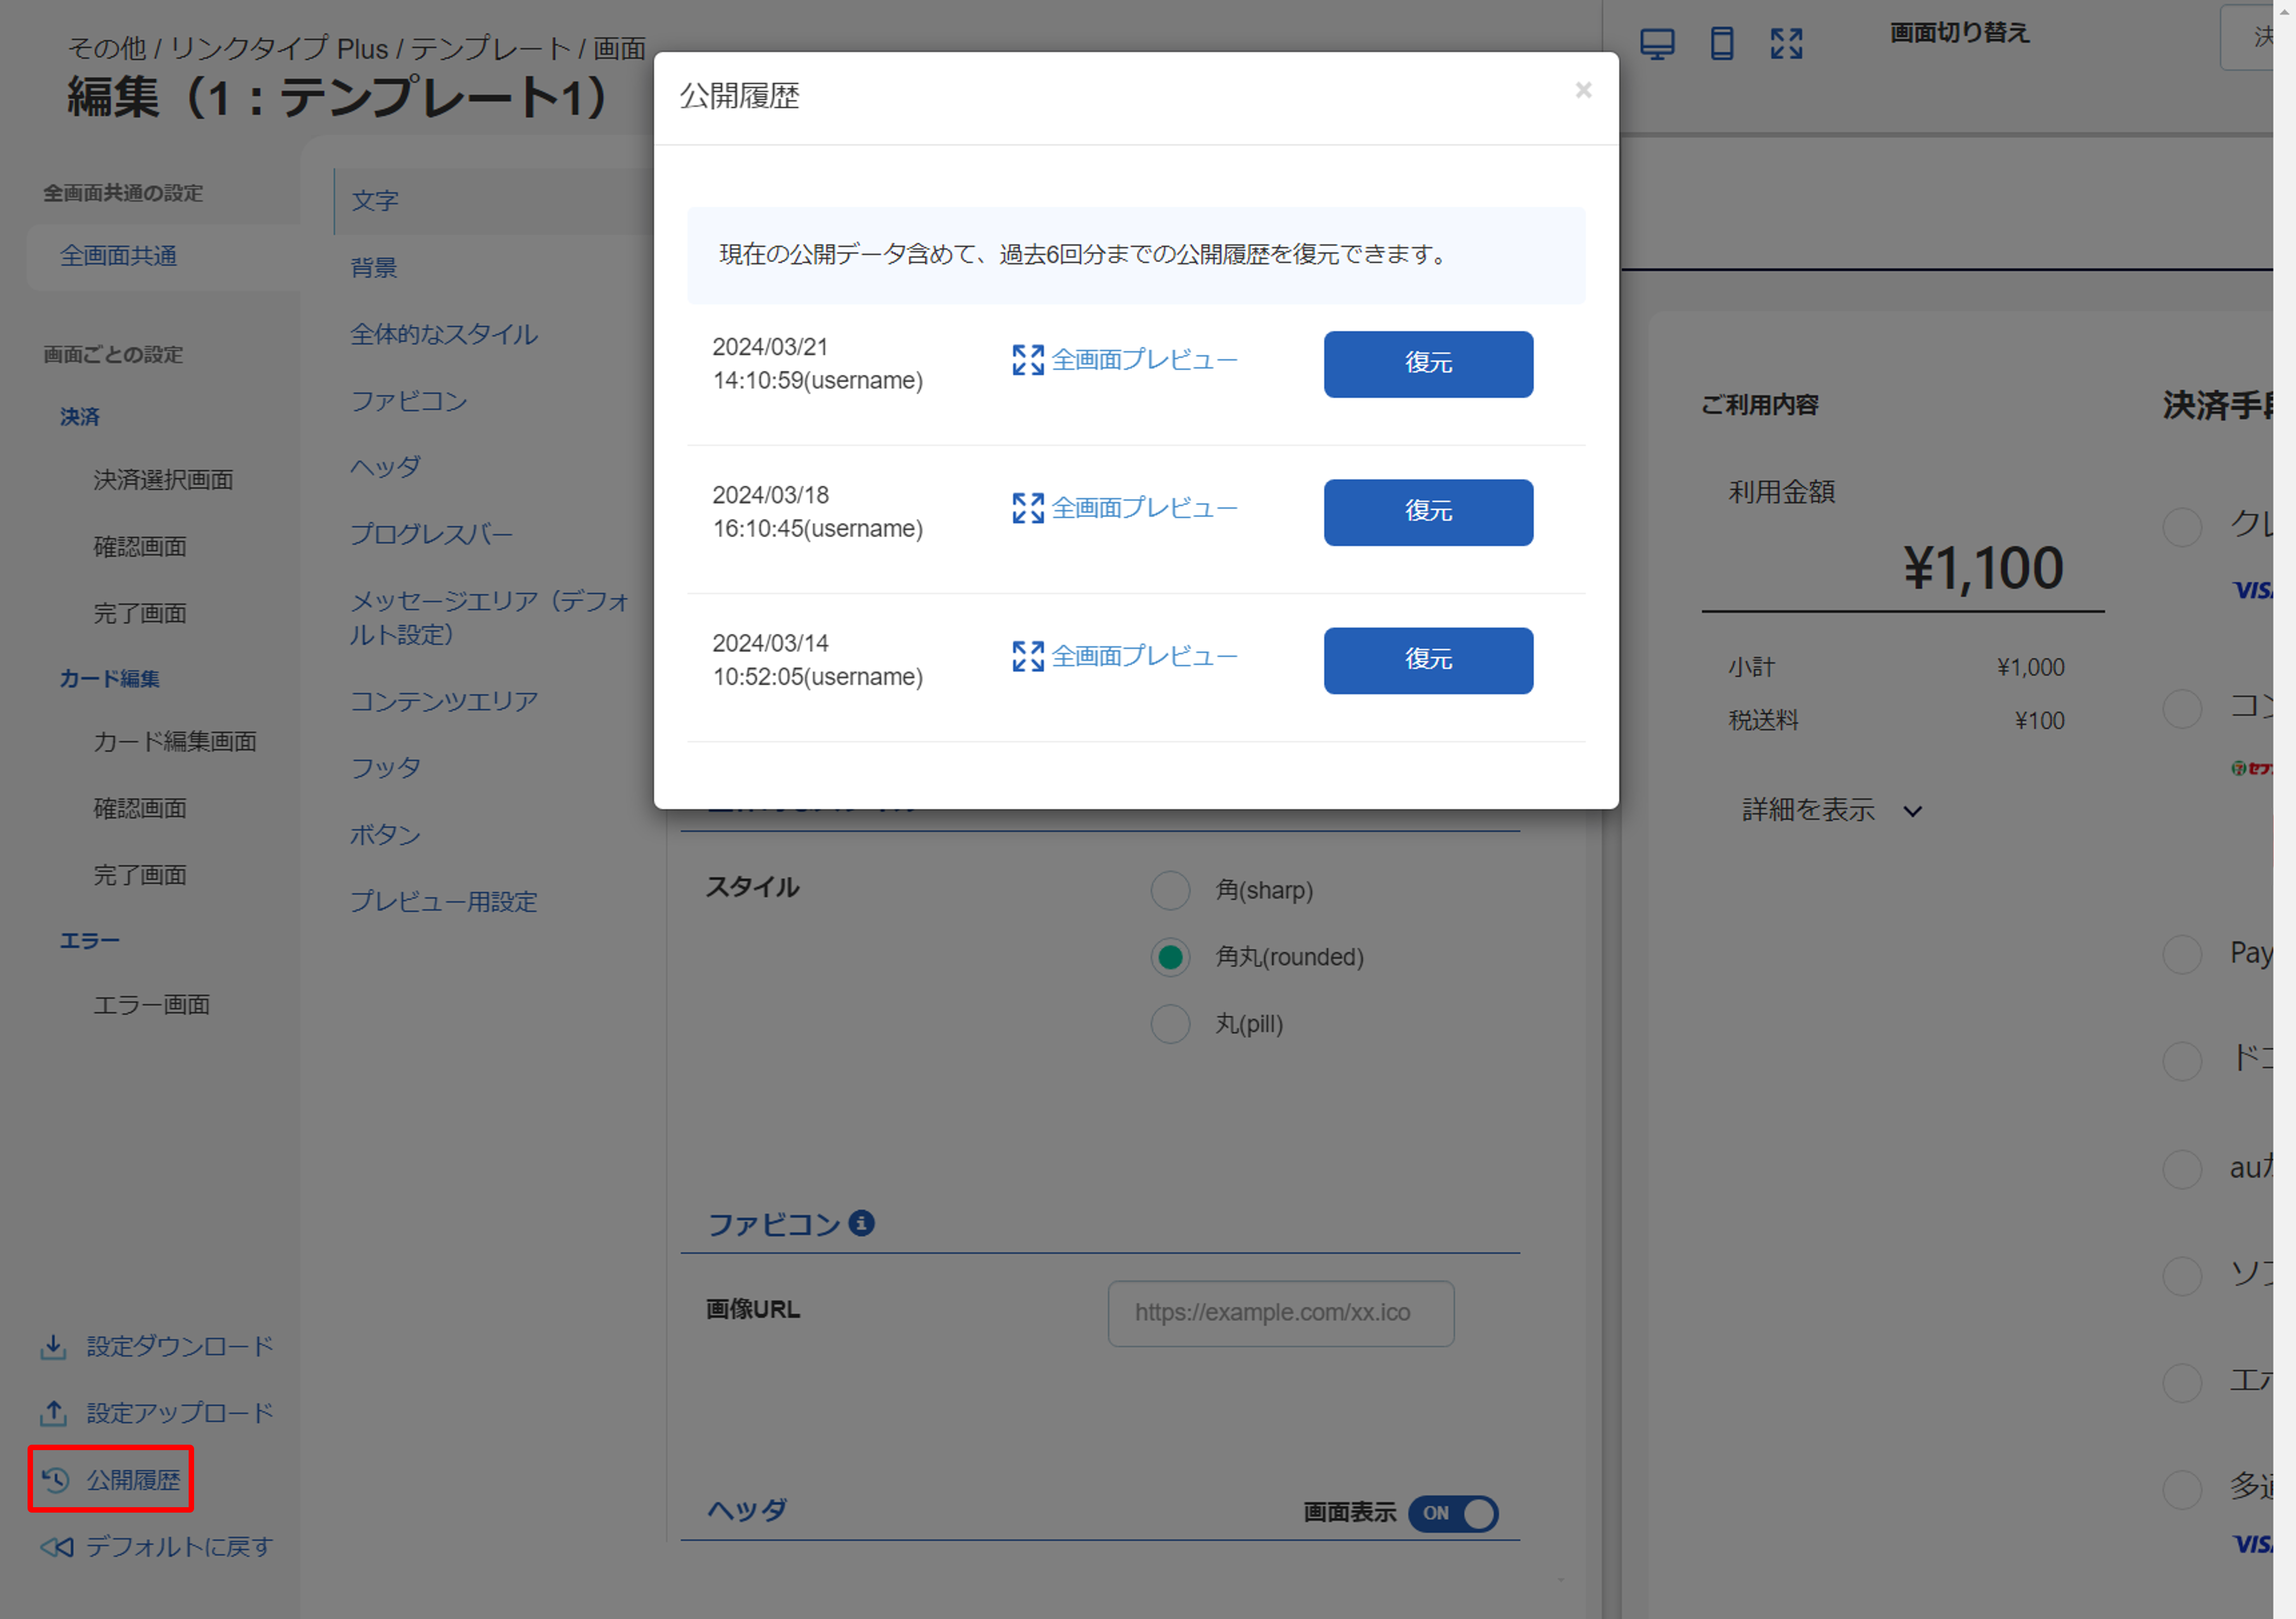Image resolution: width=2296 pixels, height=1619 pixels.
Task: Jump to ファビコン section in submenu
Action: [x=409, y=401]
